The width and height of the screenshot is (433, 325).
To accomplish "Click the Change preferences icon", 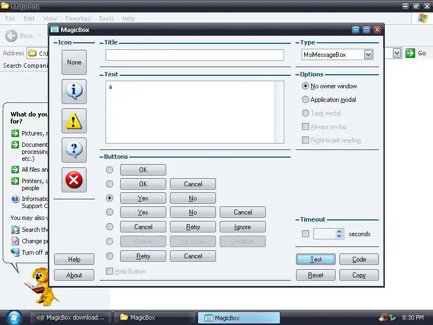I will [x=15, y=241].
